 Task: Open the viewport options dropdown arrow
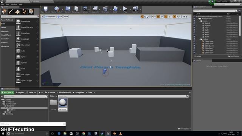click(x=42, y=17)
